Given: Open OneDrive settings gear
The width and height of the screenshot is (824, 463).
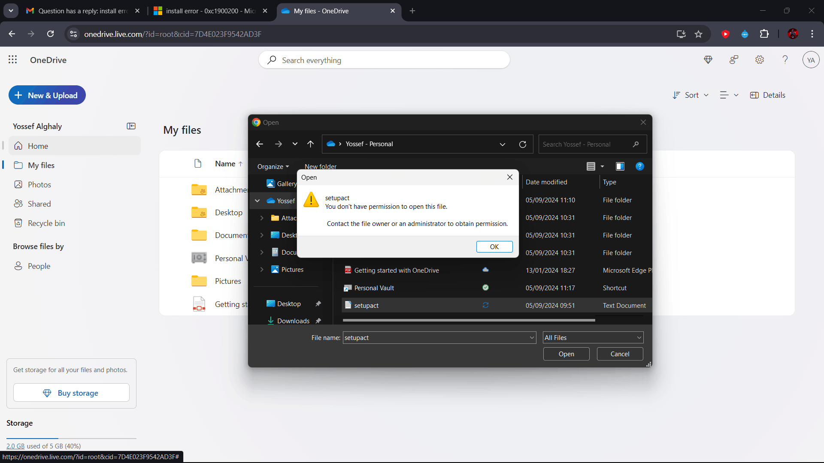Looking at the screenshot, I should (759, 60).
